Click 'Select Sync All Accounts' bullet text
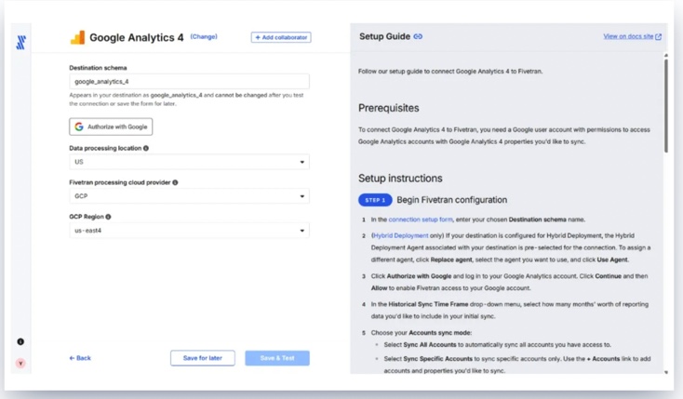 tap(498, 344)
